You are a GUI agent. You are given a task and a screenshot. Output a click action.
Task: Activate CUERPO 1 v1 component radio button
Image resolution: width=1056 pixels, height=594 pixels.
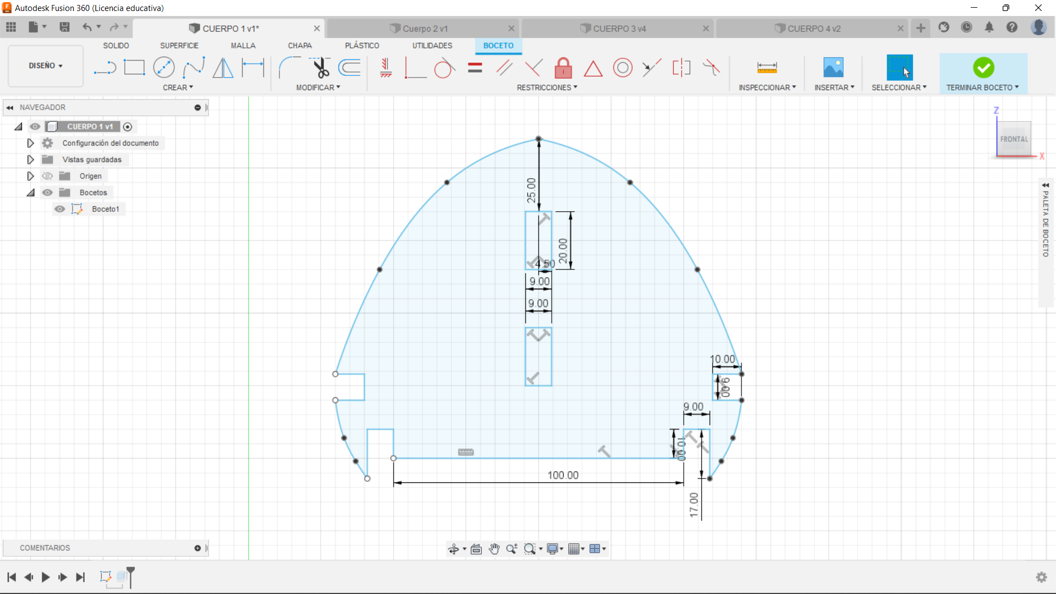click(x=128, y=127)
